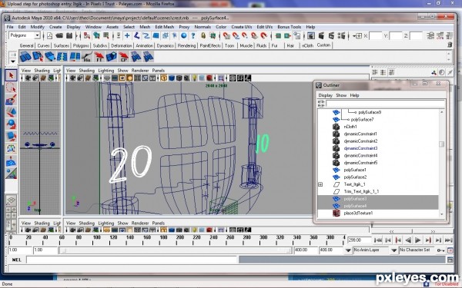Click the lock icon in the status line
The width and height of the screenshot is (462, 288).
(x=203, y=36)
